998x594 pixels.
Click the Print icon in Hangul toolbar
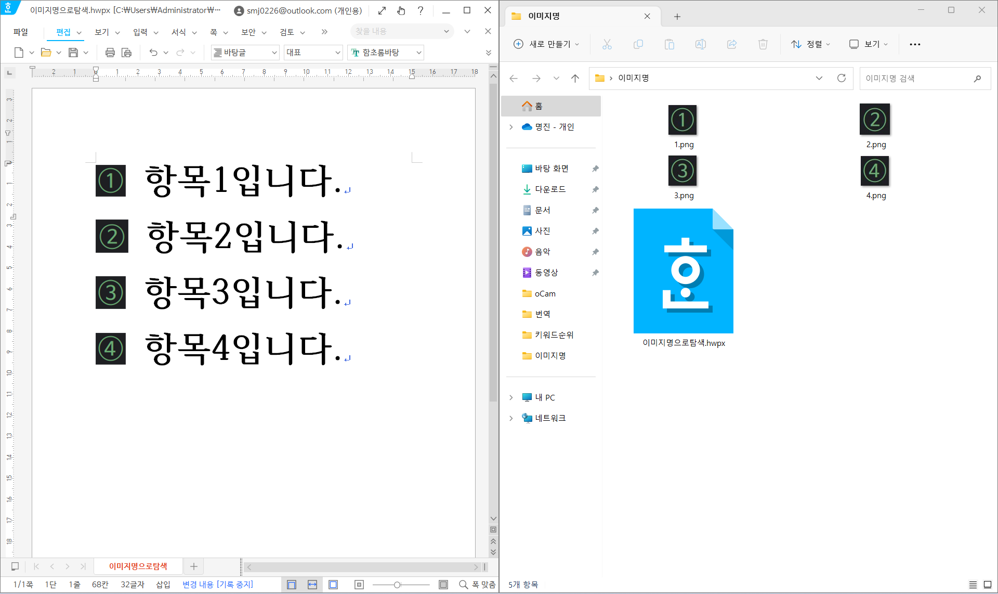110,53
